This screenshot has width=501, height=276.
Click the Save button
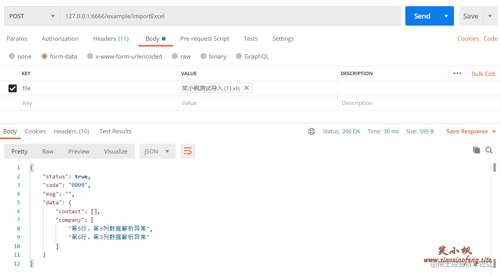click(471, 16)
